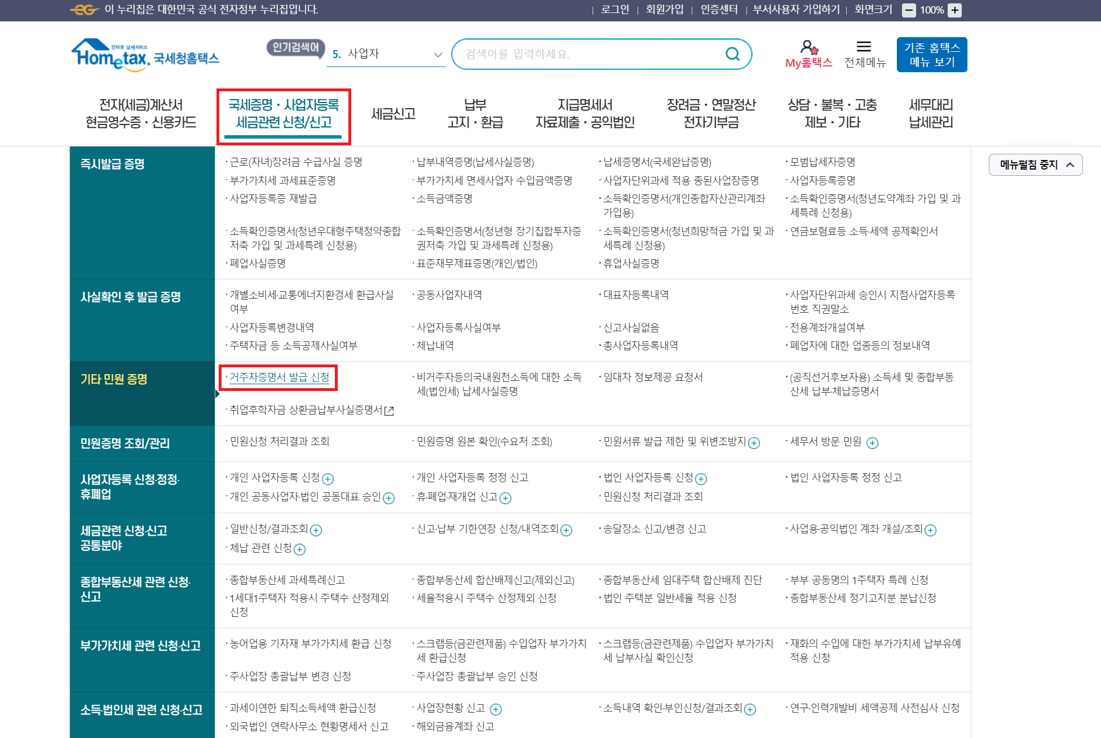Open My홈택스 user icon
The height and width of the screenshot is (738, 1101).
pos(808,47)
